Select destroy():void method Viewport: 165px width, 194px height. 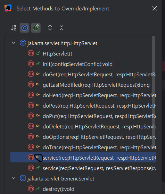tap(80, 189)
